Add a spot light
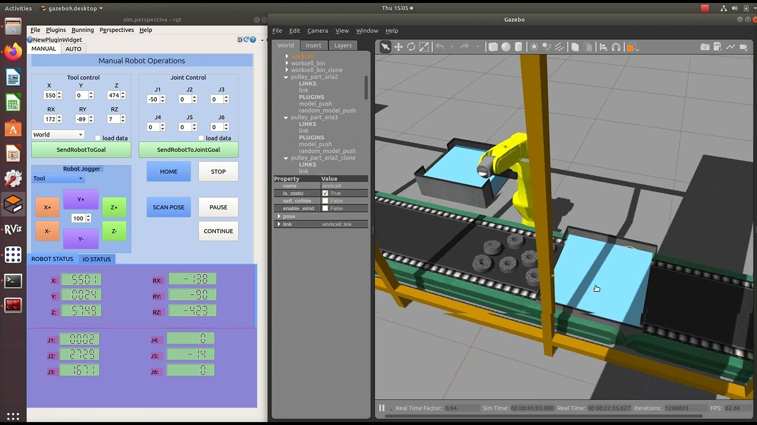The width and height of the screenshot is (757, 425). pyautogui.click(x=547, y=47)
